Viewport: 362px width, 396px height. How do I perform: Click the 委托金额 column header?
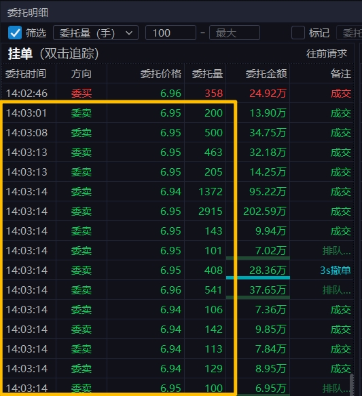tap(266, 74)
